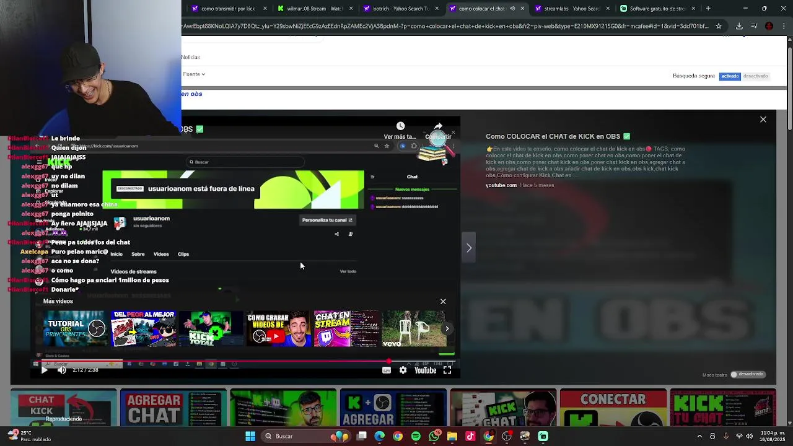
Task: Open the Como Grabar Videos suggested video
Action: click(279, 329)
